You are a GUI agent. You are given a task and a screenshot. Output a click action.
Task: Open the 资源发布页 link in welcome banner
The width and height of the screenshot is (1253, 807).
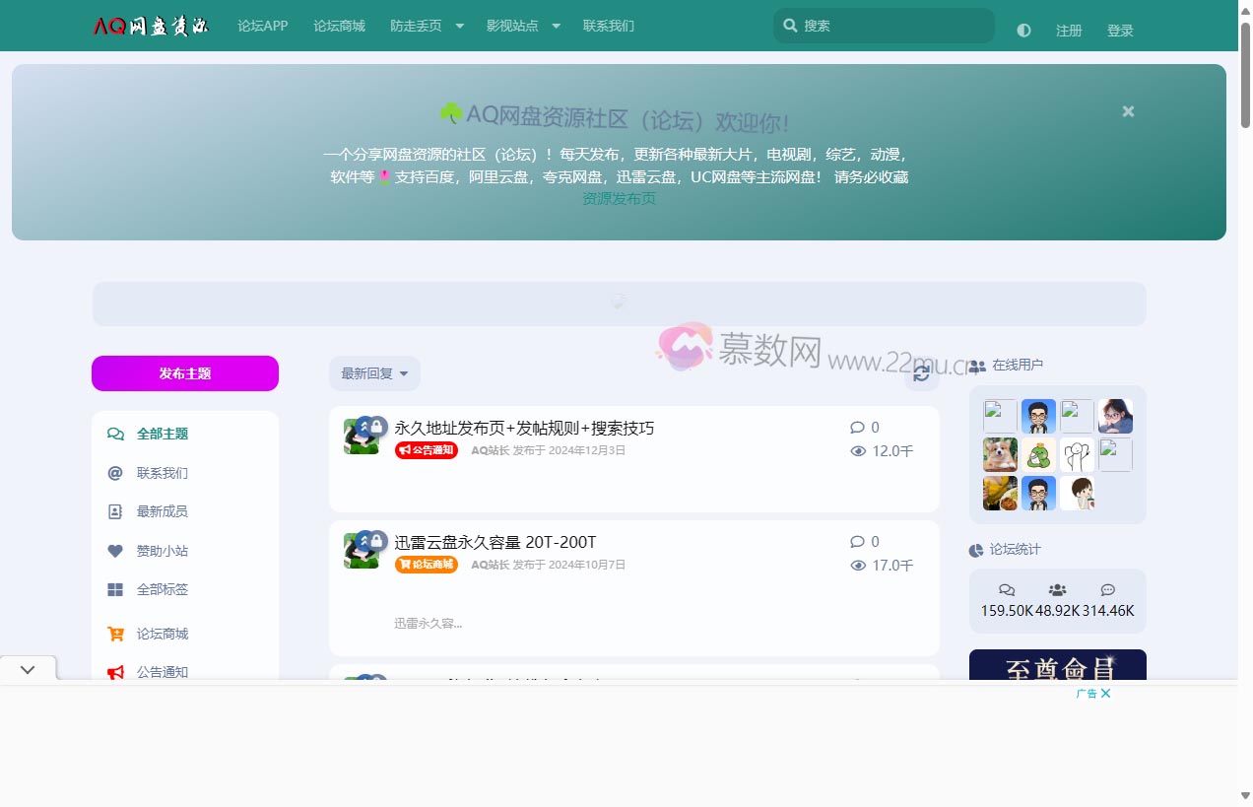tap(619, 197)
